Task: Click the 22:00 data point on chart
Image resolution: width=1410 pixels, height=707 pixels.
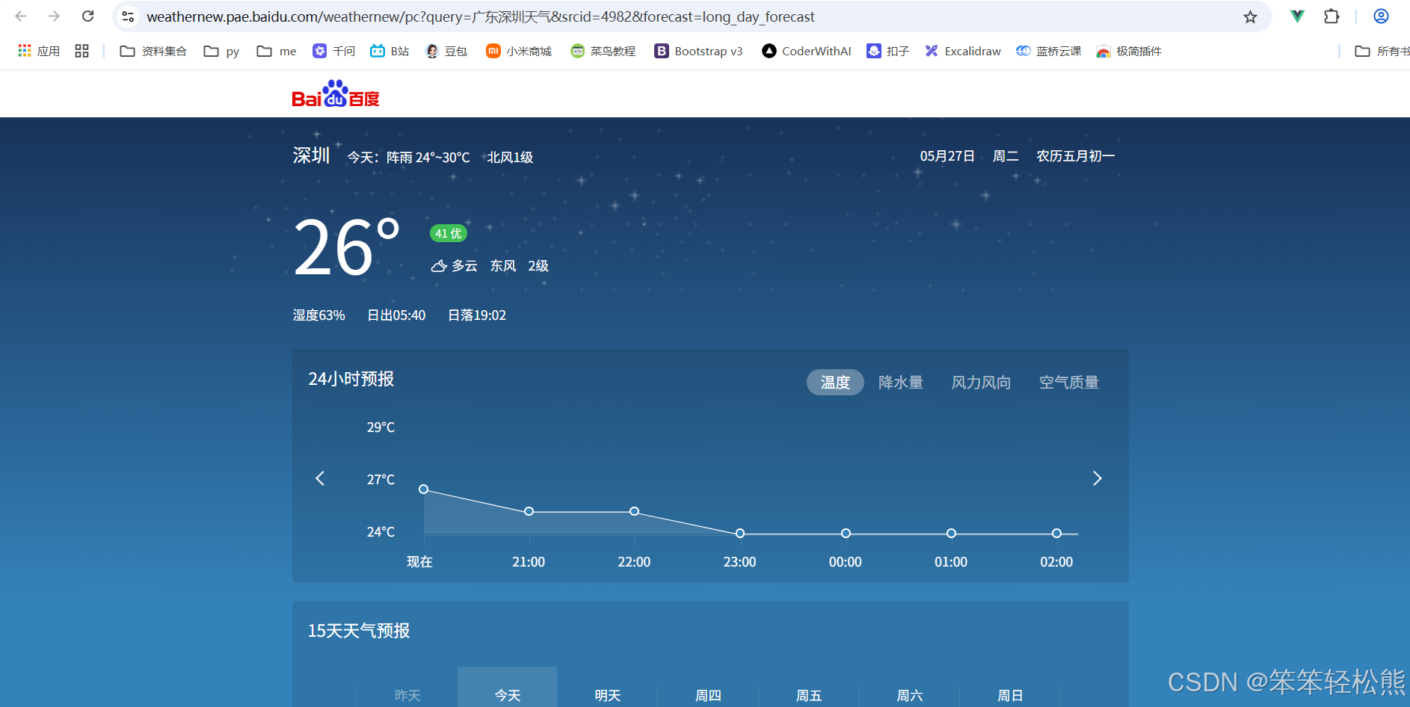Action: click(x=634, y=511)
